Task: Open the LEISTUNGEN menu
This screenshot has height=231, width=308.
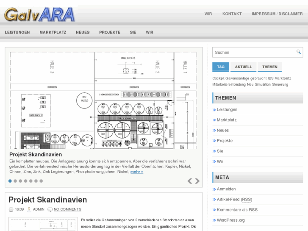Action: 17,33
